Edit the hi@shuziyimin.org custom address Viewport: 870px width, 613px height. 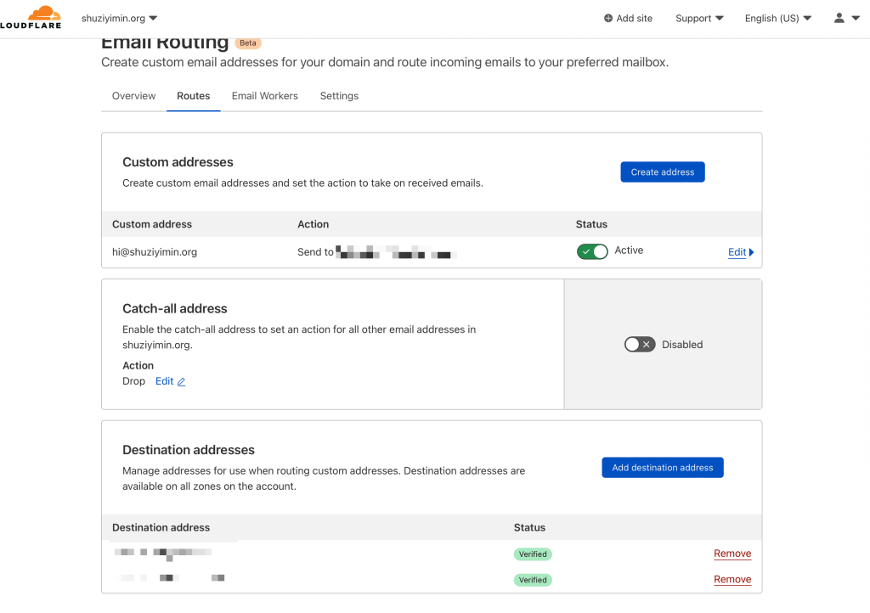[x=737, y=252]
